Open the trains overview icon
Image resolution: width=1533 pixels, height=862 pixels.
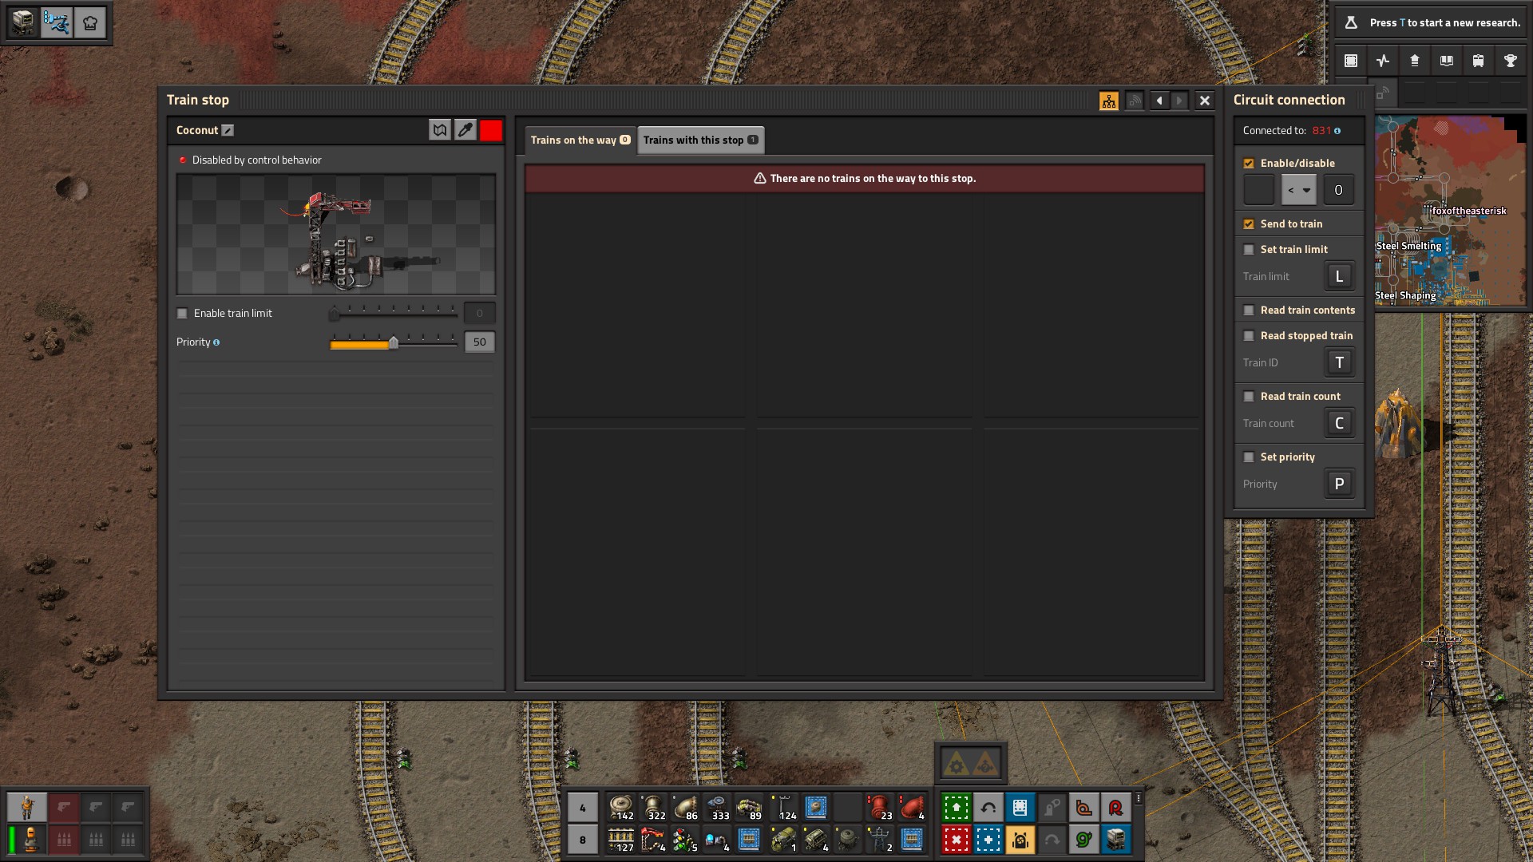(x=1479, y=61)
